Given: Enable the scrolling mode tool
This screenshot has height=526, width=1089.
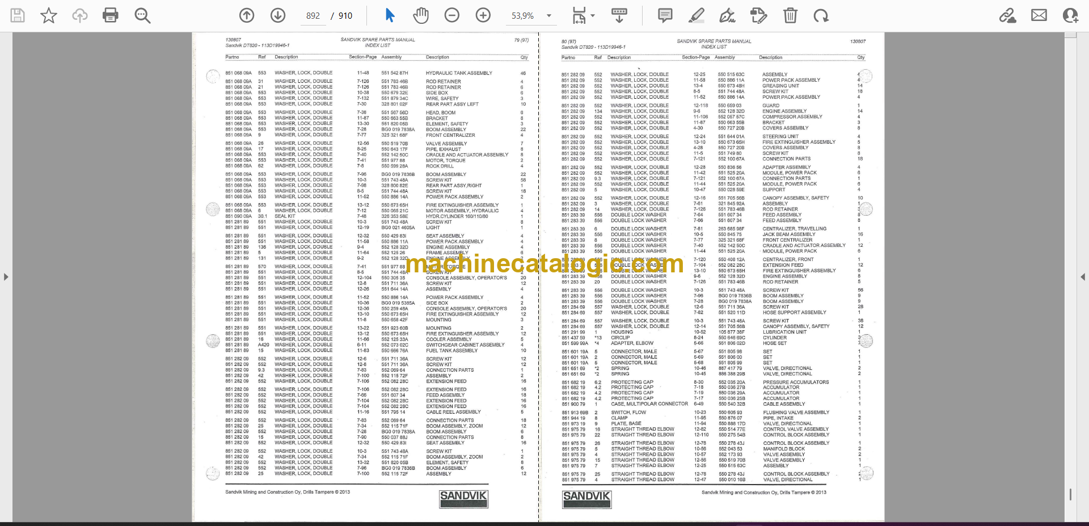Looking at the screenshot, I should (x=619, y=15).
